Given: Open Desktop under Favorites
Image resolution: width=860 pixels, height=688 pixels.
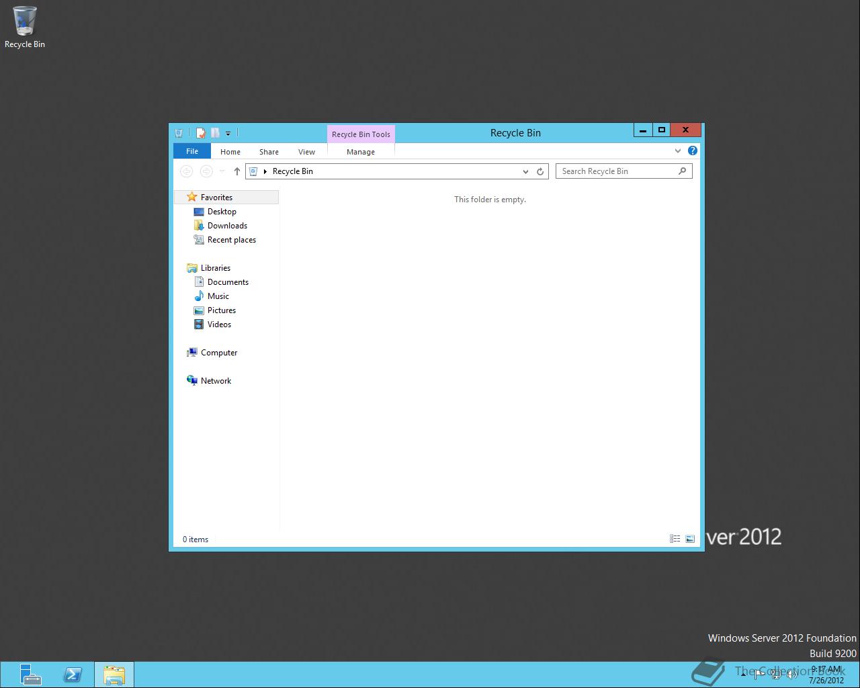Looking at the screenshot, I should 222,212.
